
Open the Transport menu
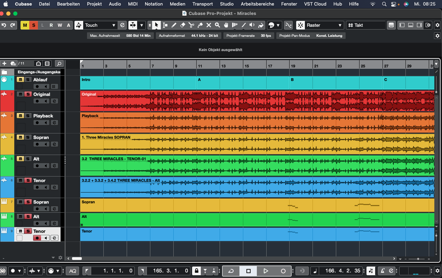coord(203,4)
